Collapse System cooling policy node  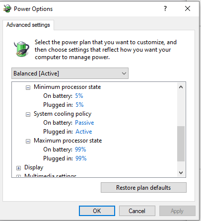click(x=28, y=114)
